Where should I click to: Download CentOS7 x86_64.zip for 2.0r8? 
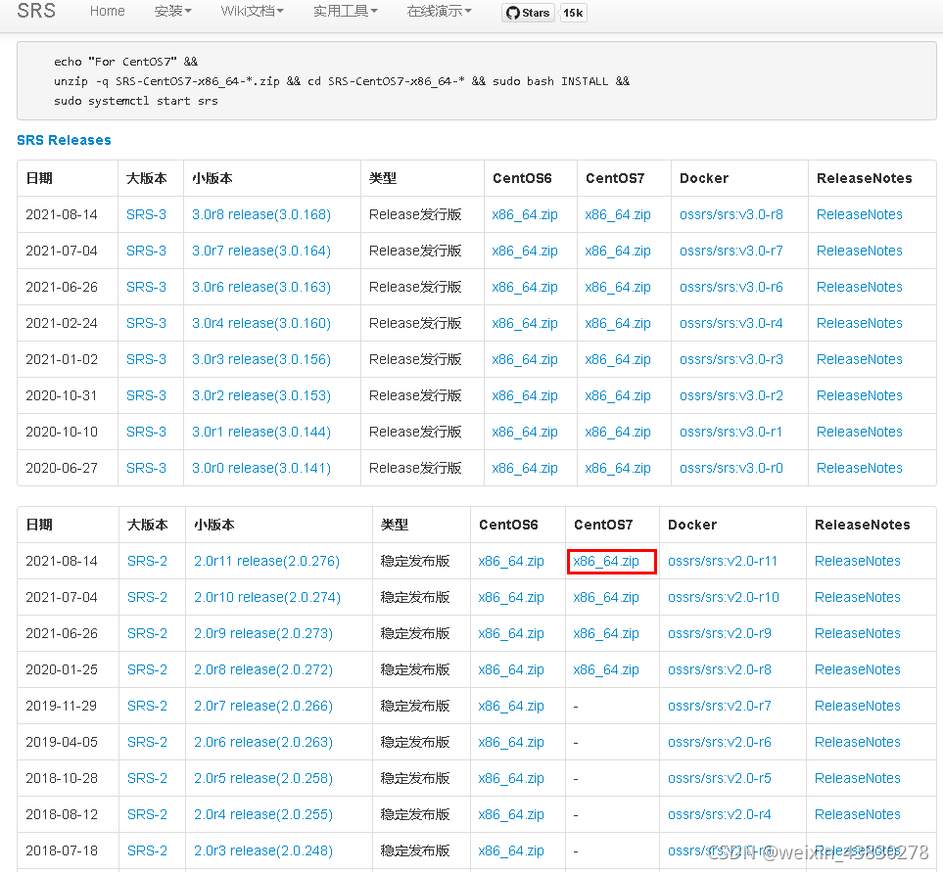point(606,669)
